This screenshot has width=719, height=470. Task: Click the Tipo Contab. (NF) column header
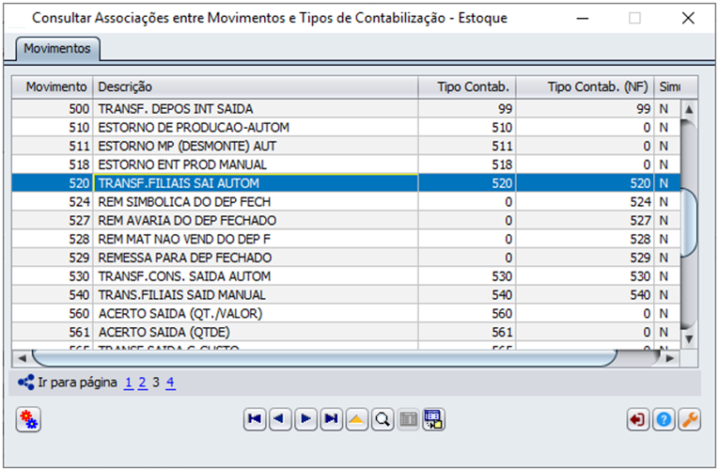pos(586,86)
